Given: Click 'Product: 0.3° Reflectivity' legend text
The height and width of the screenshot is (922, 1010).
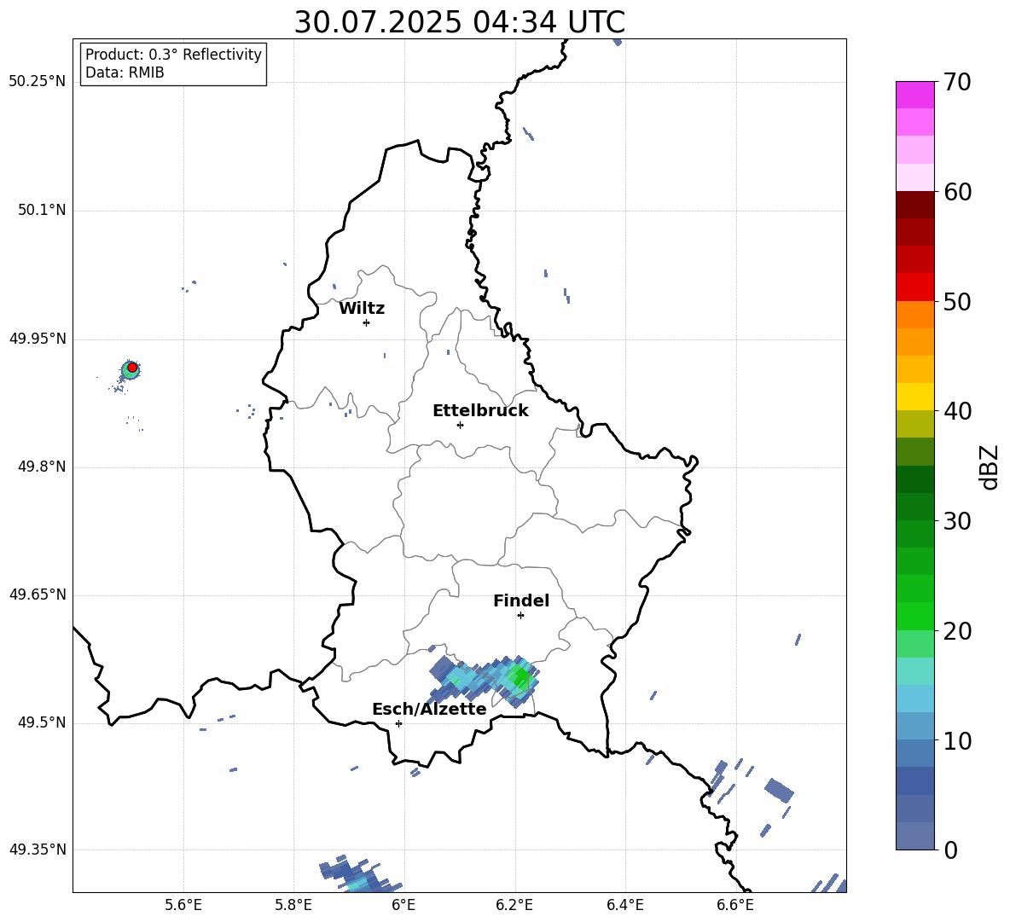Looking at the screenshot, I should click(x=173, y=55).
